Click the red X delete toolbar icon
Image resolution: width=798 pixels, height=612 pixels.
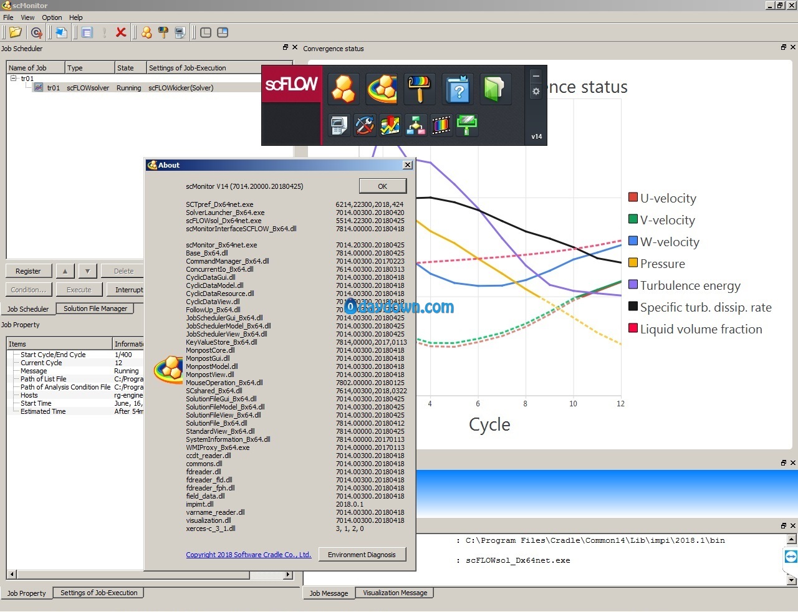121,32
